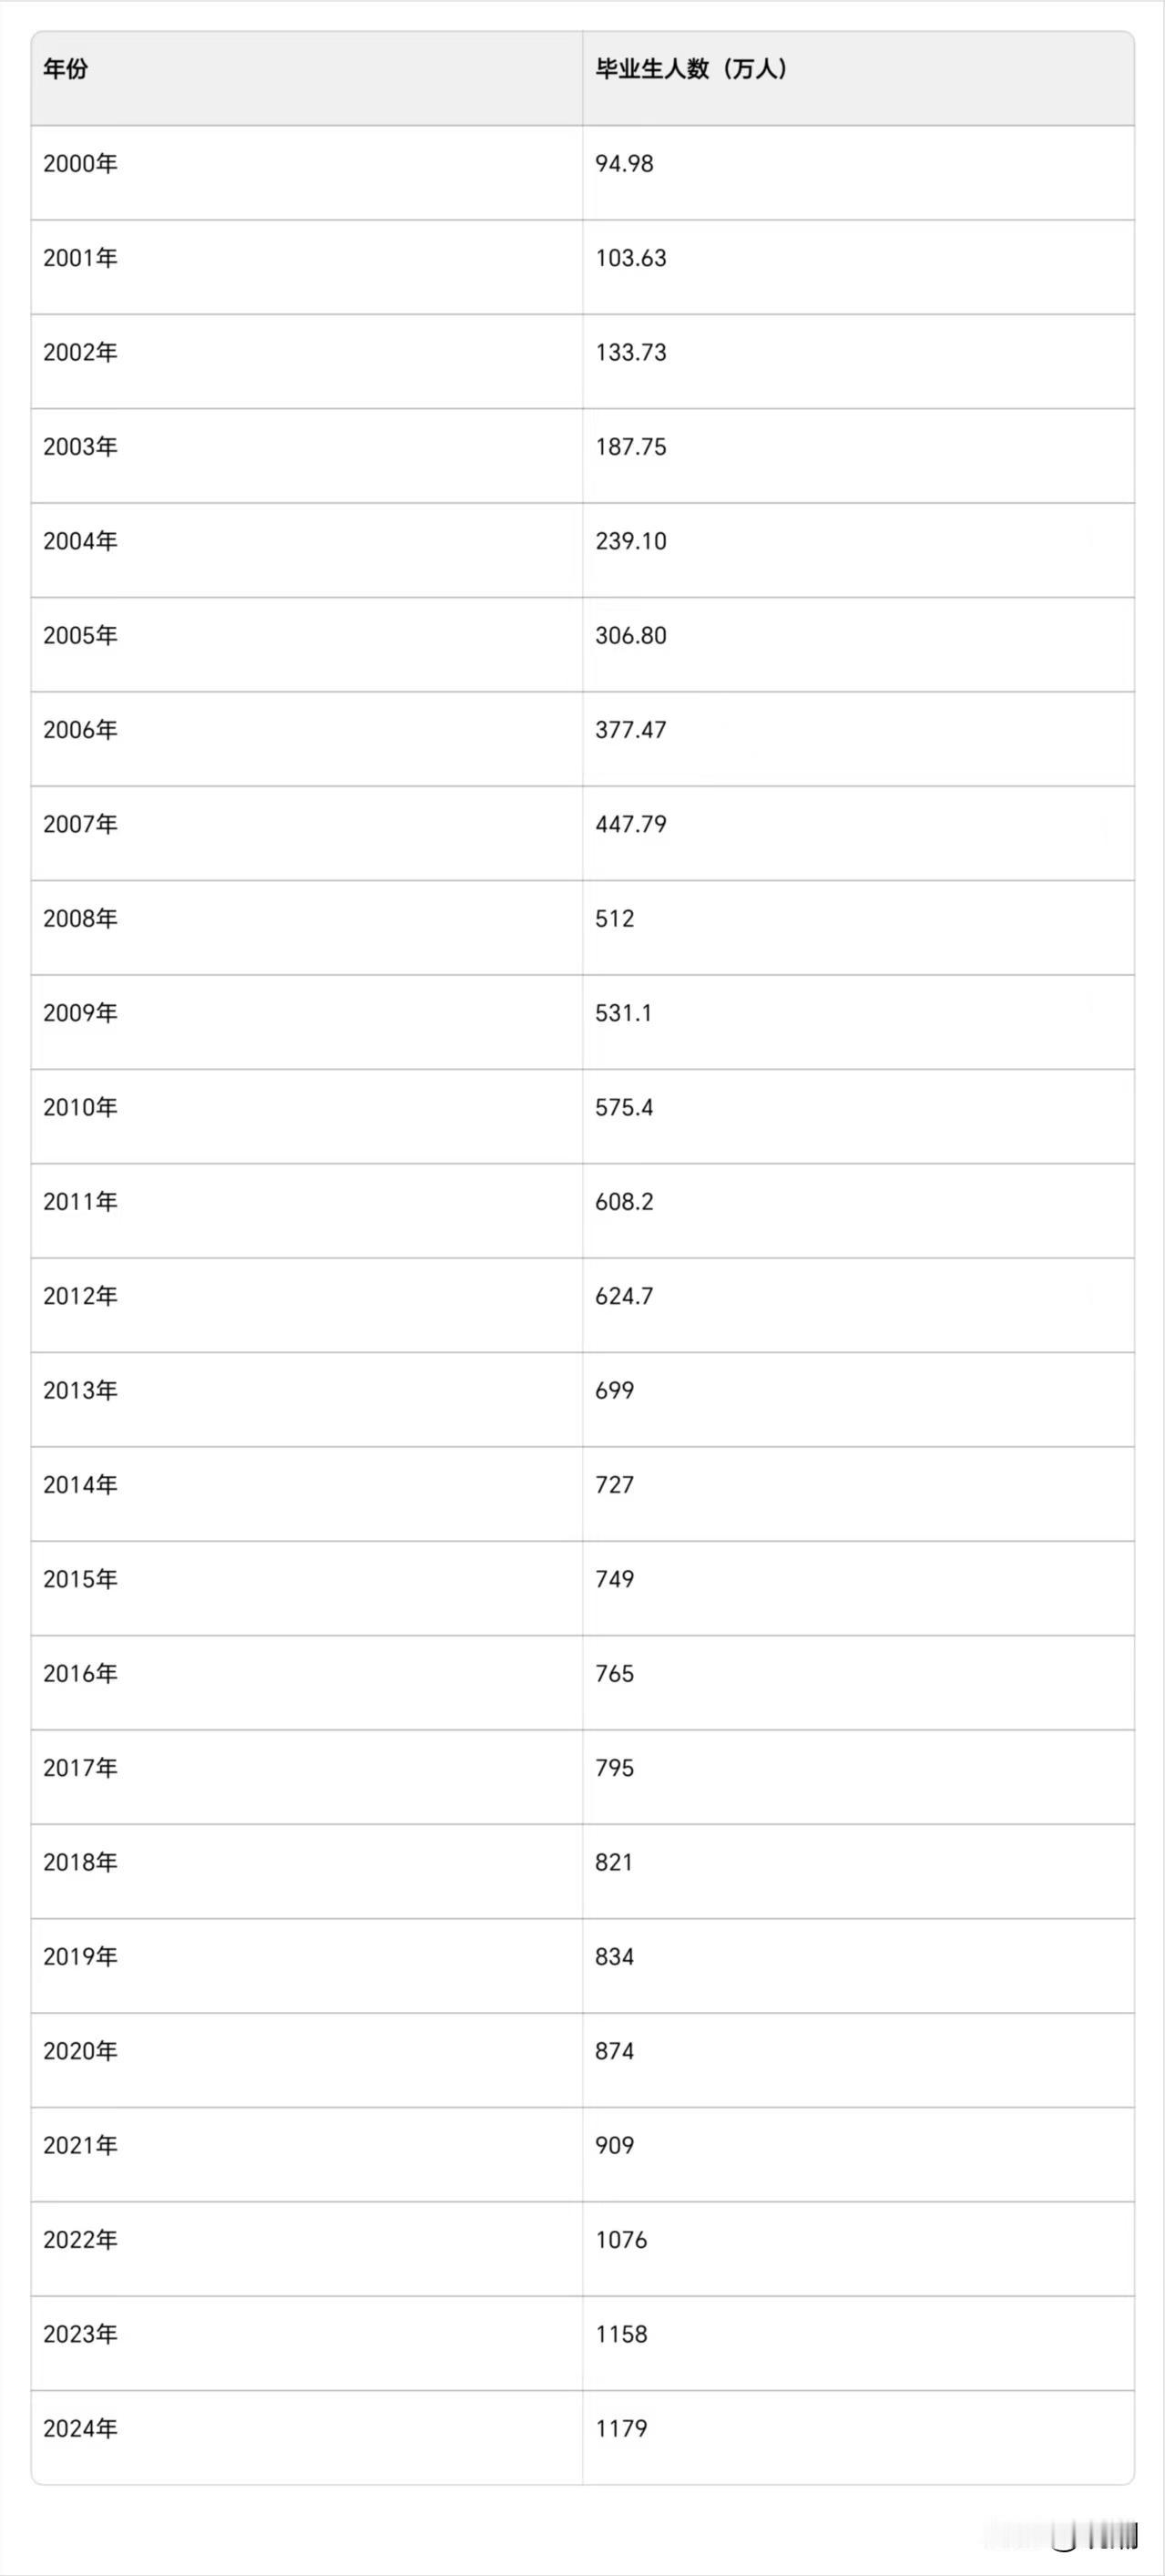Select the 624.7 graduates value
Viewport: 1165px width, 2576px height.
click(624, 1296)
